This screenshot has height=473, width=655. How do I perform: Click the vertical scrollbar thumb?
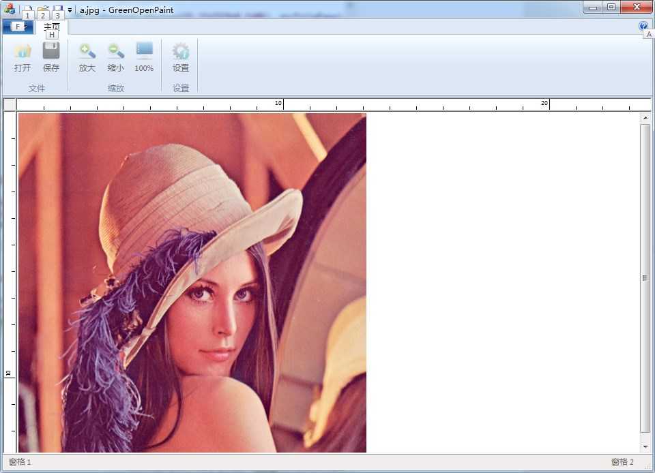point(645,278)
